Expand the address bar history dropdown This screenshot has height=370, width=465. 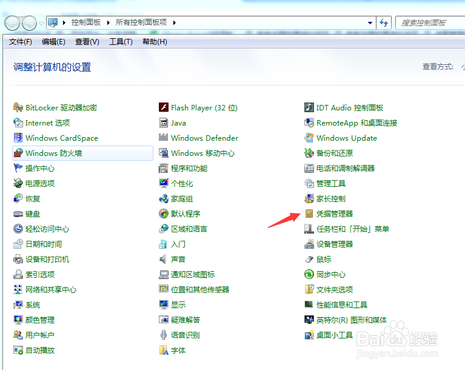pyautogui.click(x=370, y=23)
